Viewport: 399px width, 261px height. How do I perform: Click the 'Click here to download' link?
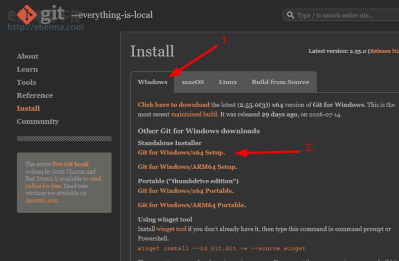pyautogui.click(x=174, y=105)
